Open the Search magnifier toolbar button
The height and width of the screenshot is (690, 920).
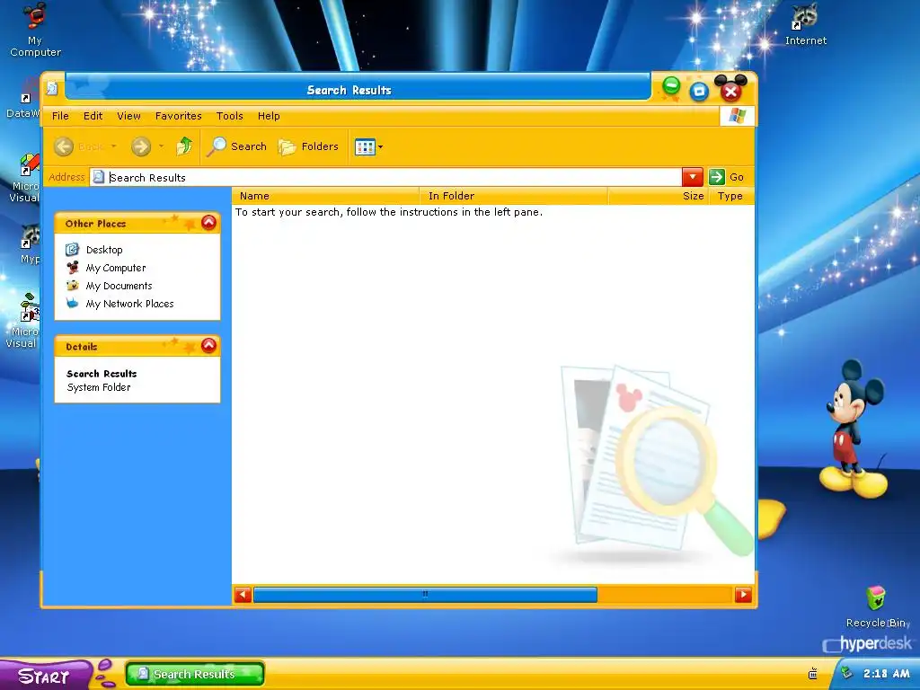(x=236, y=146)
